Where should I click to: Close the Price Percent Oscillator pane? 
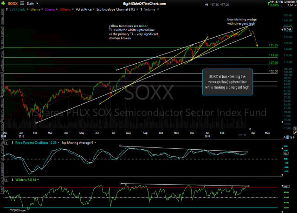(6, 143)
